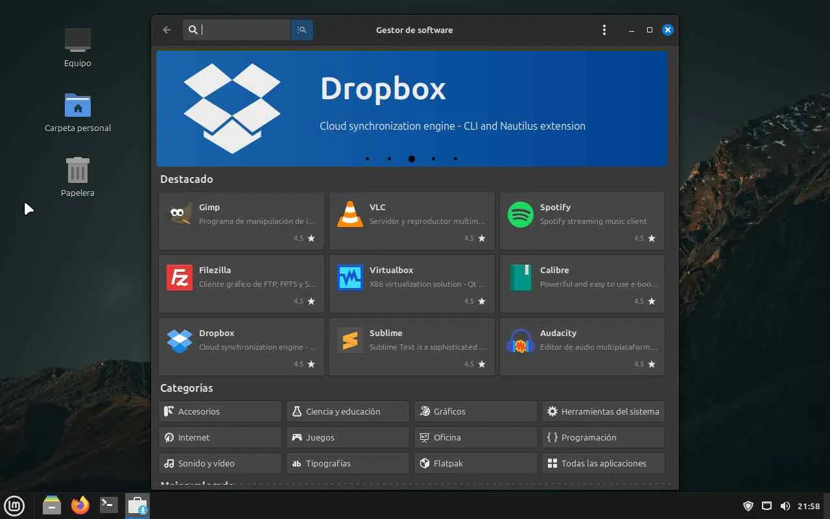Open the Dropbox tile icon in Destacado
The width and height of the screenshot is (830, 519).
180,341
